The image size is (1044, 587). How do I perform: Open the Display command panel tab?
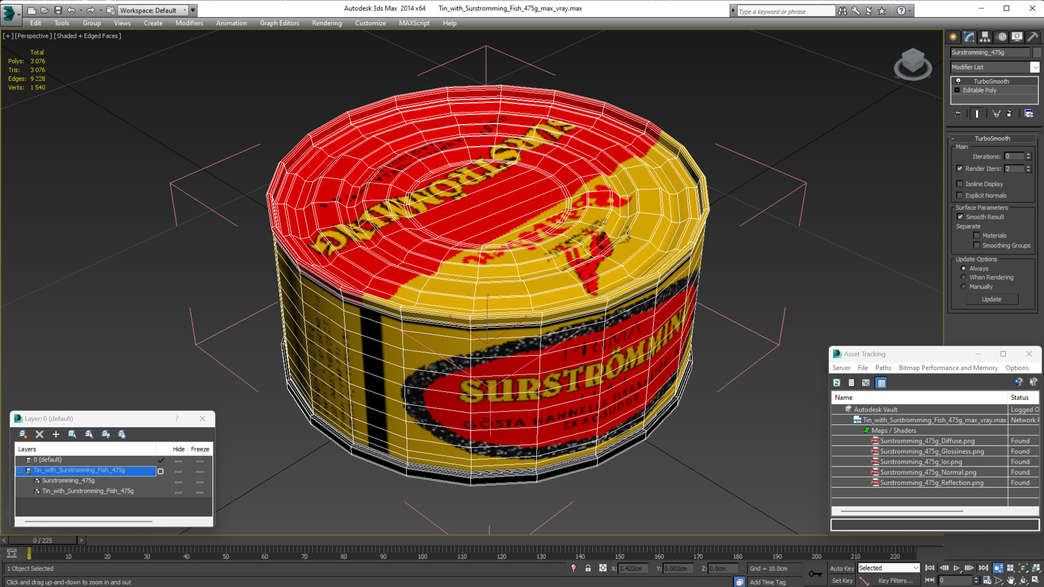[x=1017, y=37]
